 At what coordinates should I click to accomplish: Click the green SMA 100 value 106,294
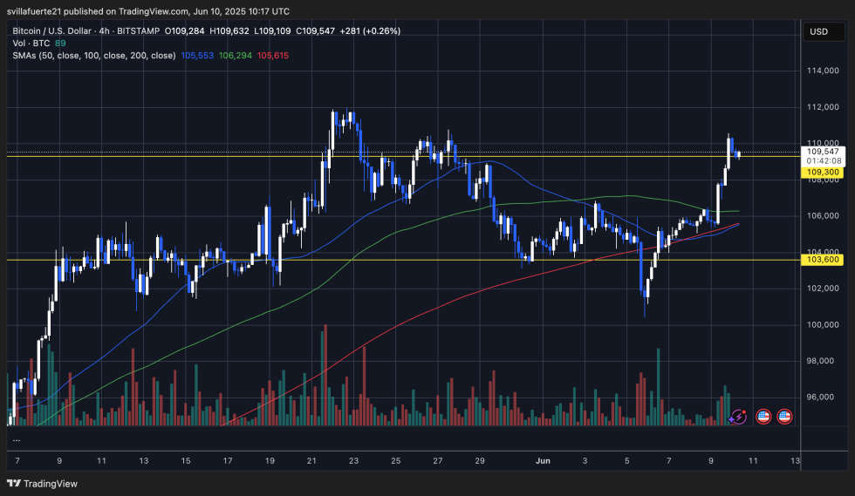[x=236, y=54]
